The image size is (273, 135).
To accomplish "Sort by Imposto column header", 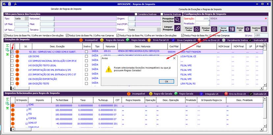I will click(x=40, y=100).
